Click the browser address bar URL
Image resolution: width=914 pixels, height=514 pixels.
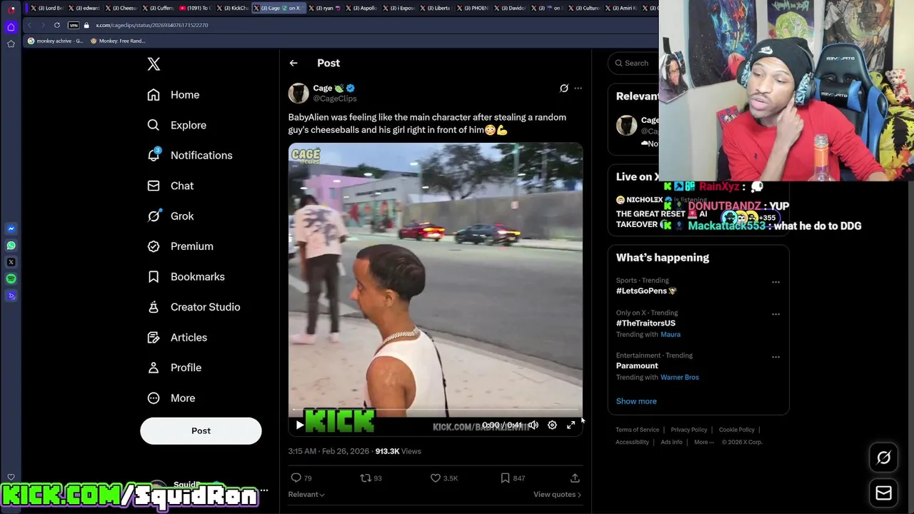(x=152, y=25)
